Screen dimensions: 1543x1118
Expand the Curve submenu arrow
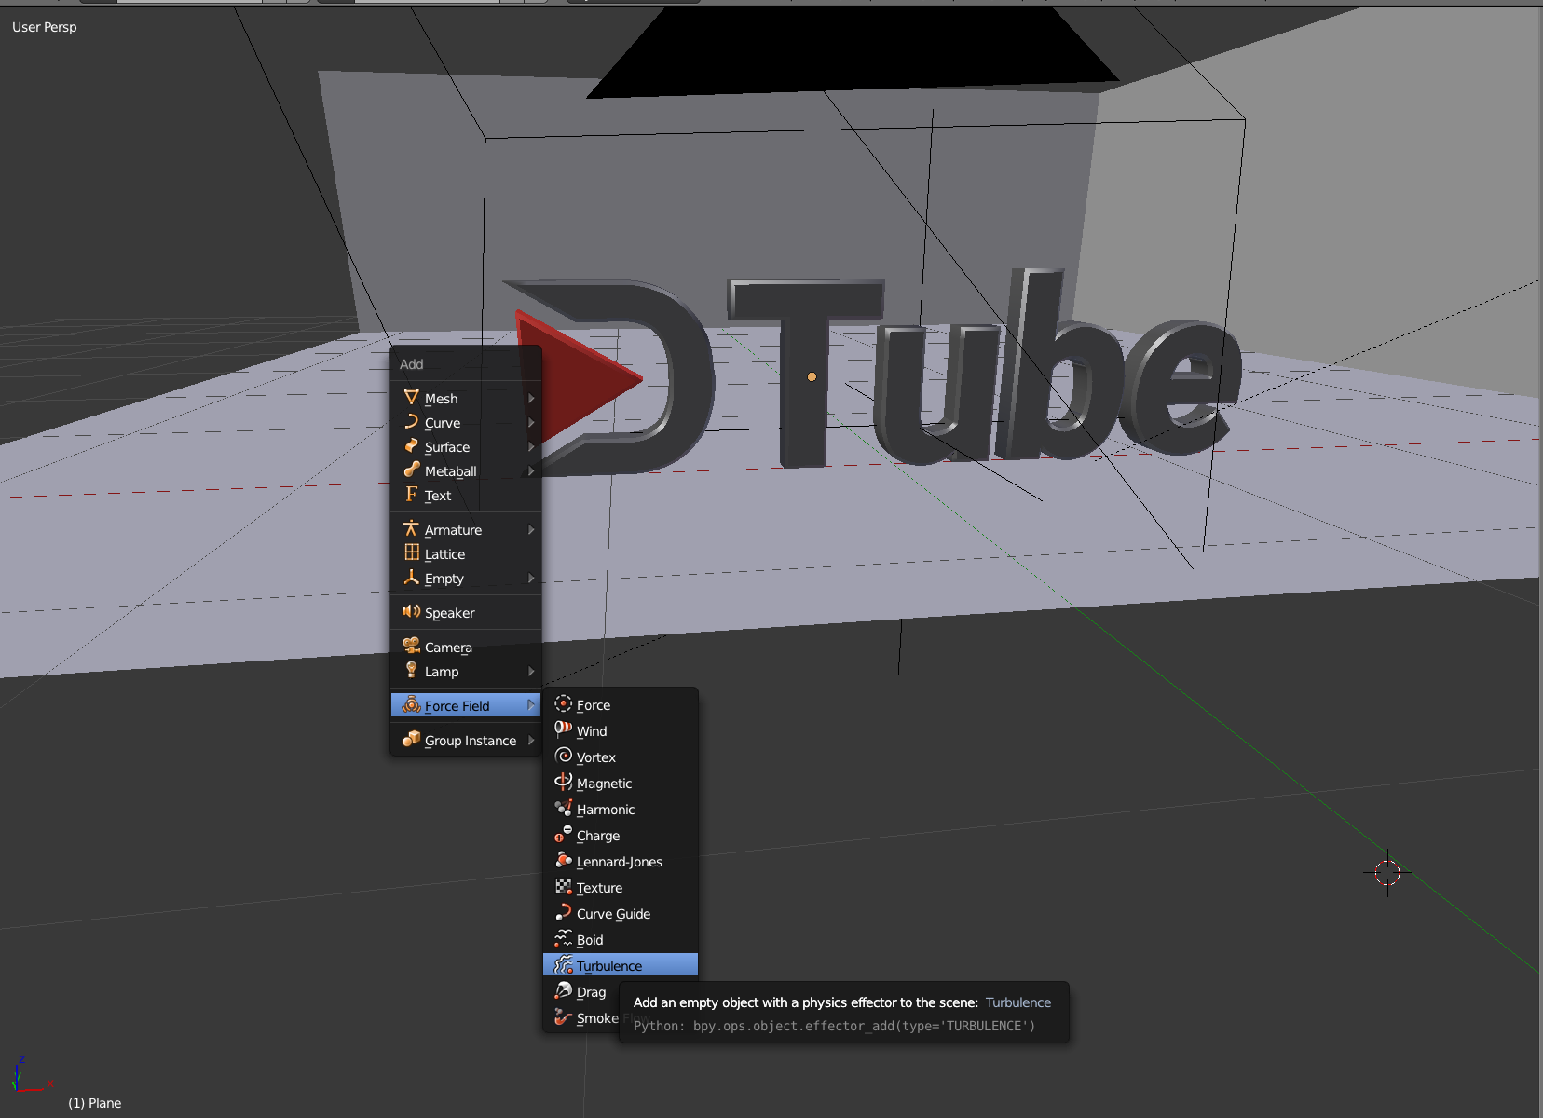point(531,423)
